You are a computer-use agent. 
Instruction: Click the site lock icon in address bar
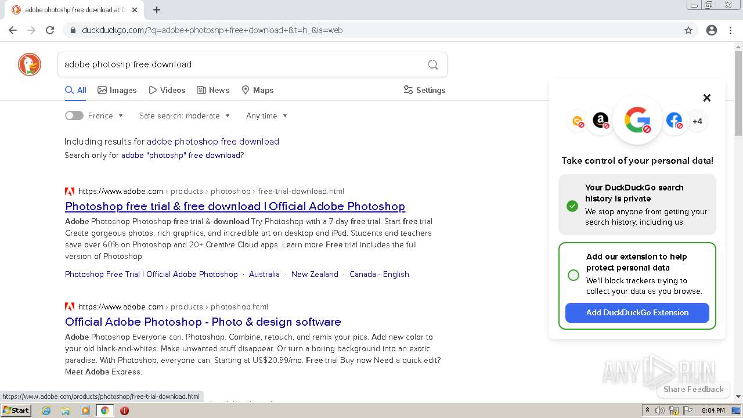(x=73, y=30)
